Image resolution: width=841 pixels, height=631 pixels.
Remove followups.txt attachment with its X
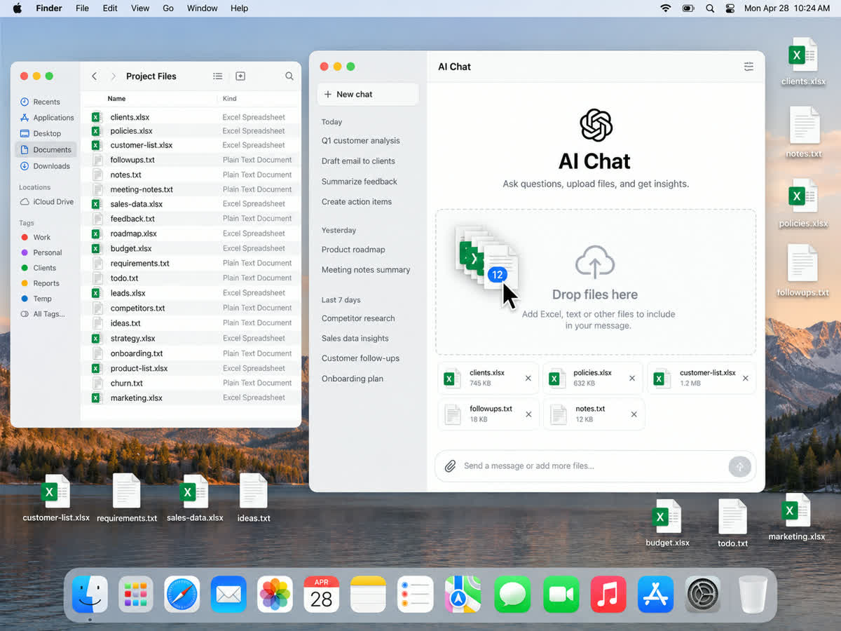528,414
